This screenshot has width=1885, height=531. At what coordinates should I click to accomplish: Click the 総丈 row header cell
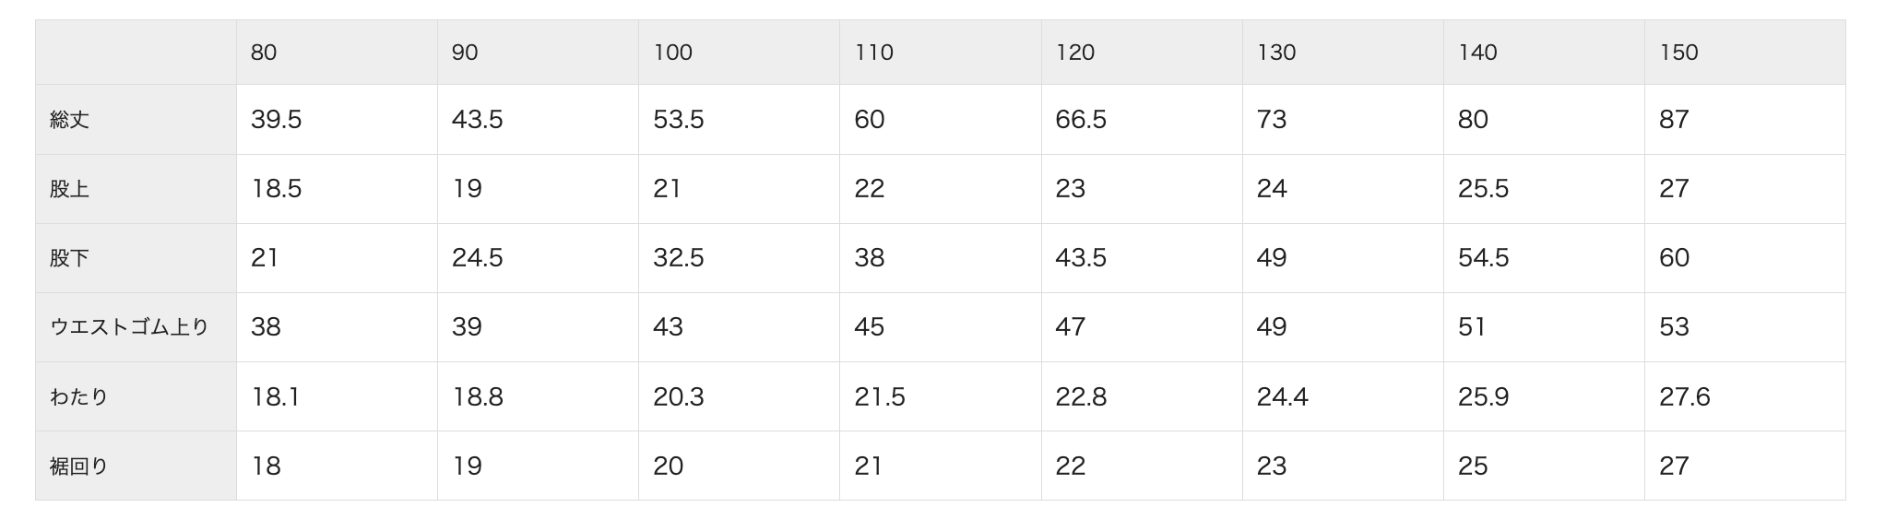point(70,120)
